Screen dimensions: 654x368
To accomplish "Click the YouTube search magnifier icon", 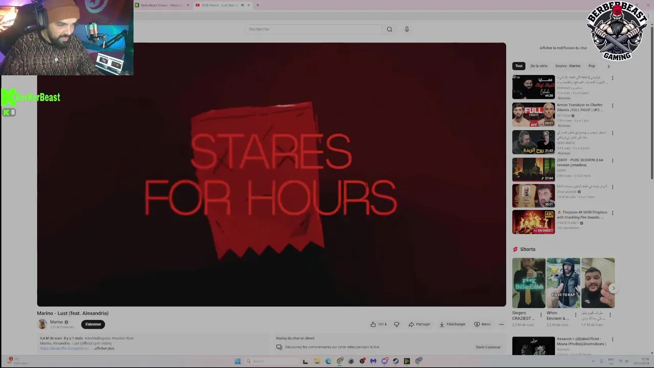I will pos(389,29).
